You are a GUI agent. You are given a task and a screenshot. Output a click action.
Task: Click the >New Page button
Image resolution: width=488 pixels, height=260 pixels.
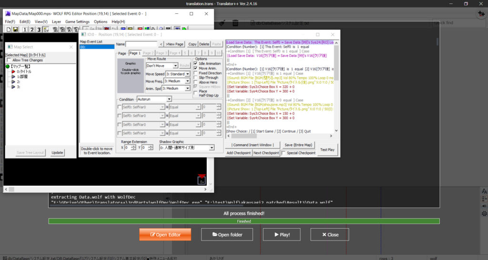tap(174, 44)
